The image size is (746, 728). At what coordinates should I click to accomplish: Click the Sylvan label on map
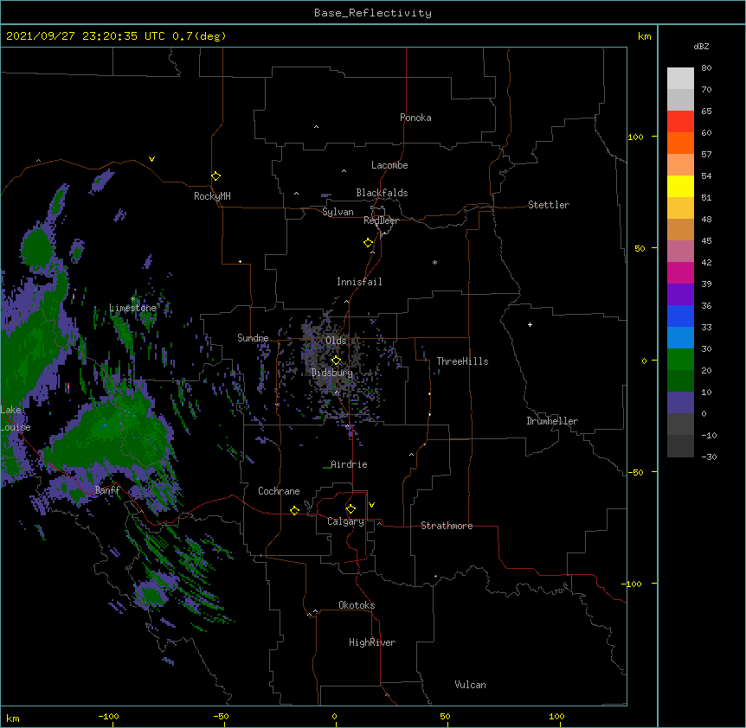(338, 212)
